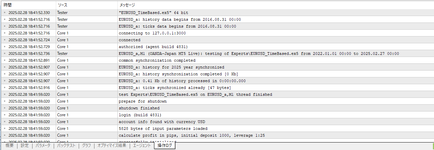This screenshot has height=150, width=434.
Task: Select the 'authorized (agent build 4831)' row
Action: click(x=217, y=47)
